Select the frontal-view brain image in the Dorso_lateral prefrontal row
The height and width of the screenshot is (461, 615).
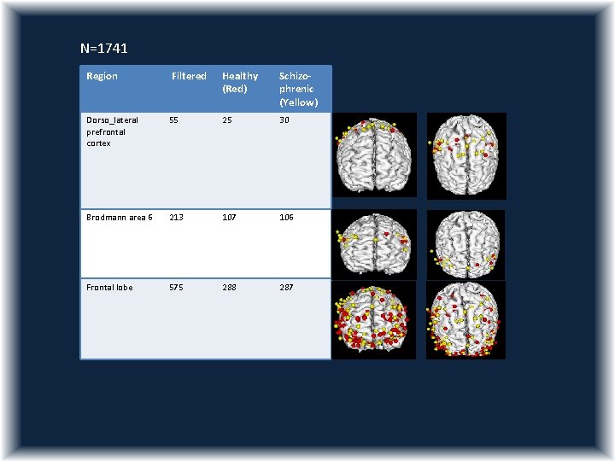coord(374,155)
